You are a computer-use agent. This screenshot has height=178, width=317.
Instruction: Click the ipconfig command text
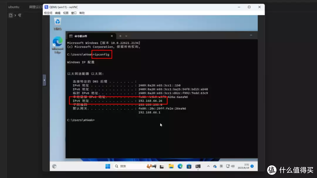(102, 54)
